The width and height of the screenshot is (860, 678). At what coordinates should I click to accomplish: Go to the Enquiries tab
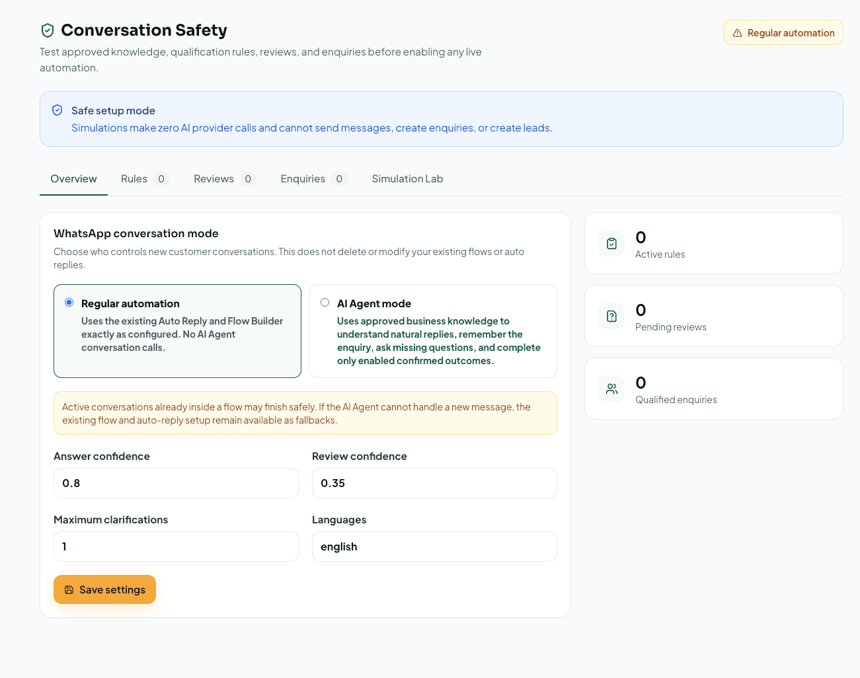pos(313,179)
